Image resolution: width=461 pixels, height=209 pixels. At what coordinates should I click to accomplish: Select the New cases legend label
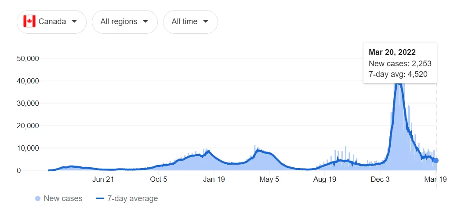pos(63,199)
